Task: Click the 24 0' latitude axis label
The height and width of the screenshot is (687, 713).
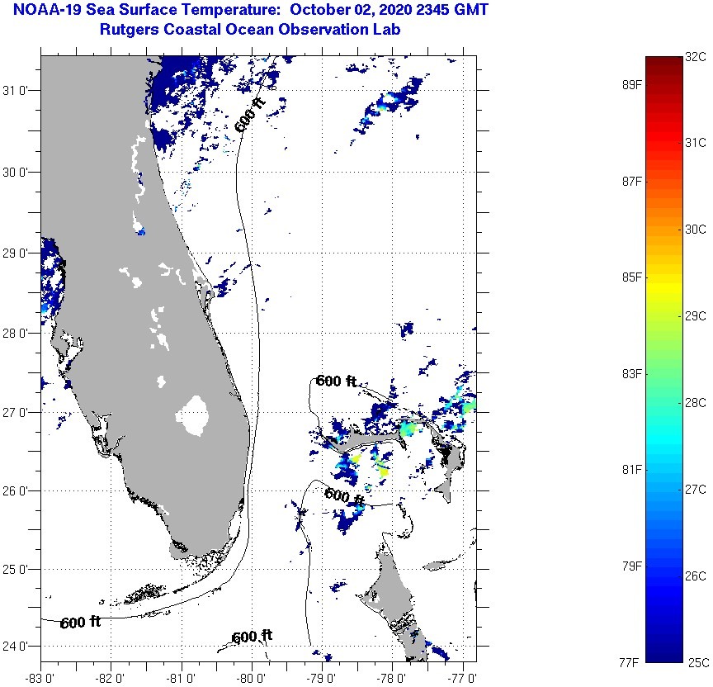Action: click(18, 647)
